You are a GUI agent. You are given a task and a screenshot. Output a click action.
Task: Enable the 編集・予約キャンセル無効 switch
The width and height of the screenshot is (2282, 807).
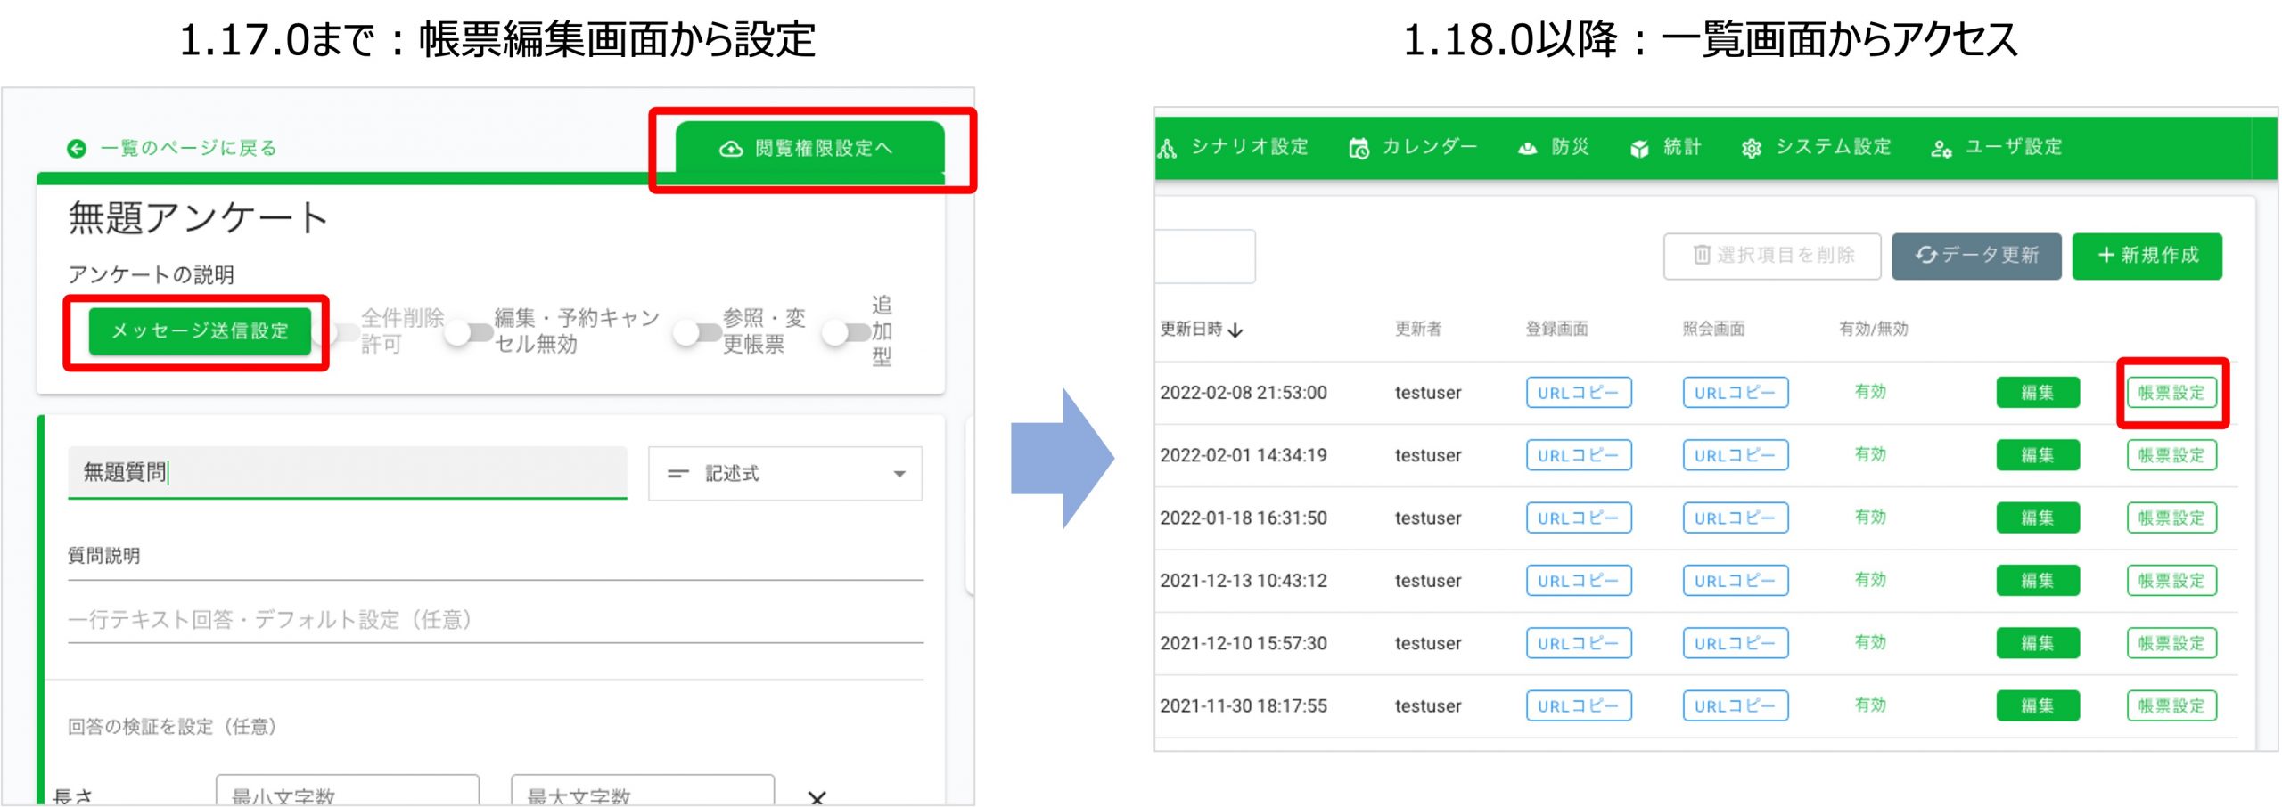pyautogui.click(x=470, y=332)
